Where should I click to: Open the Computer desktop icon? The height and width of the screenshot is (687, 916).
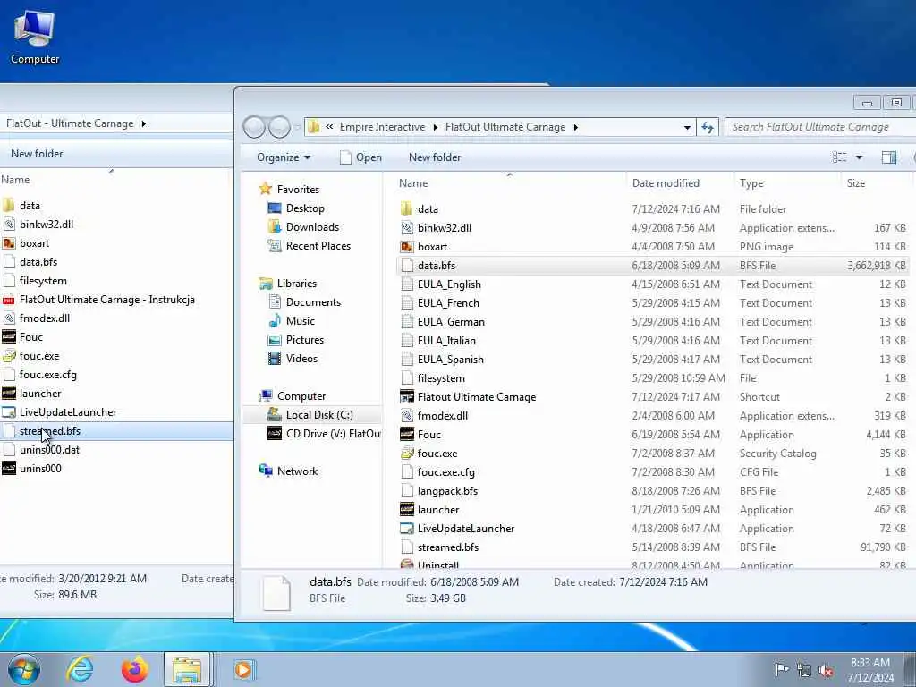coord(35,38)
